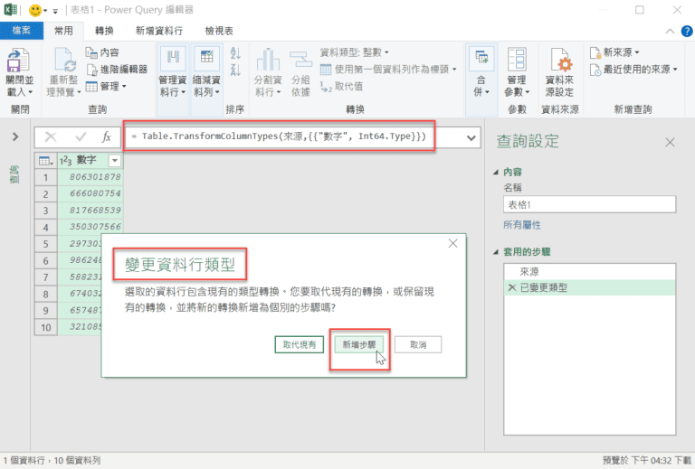
Task: Click the 管理參數 icon
Action: (x=516, y=61)
